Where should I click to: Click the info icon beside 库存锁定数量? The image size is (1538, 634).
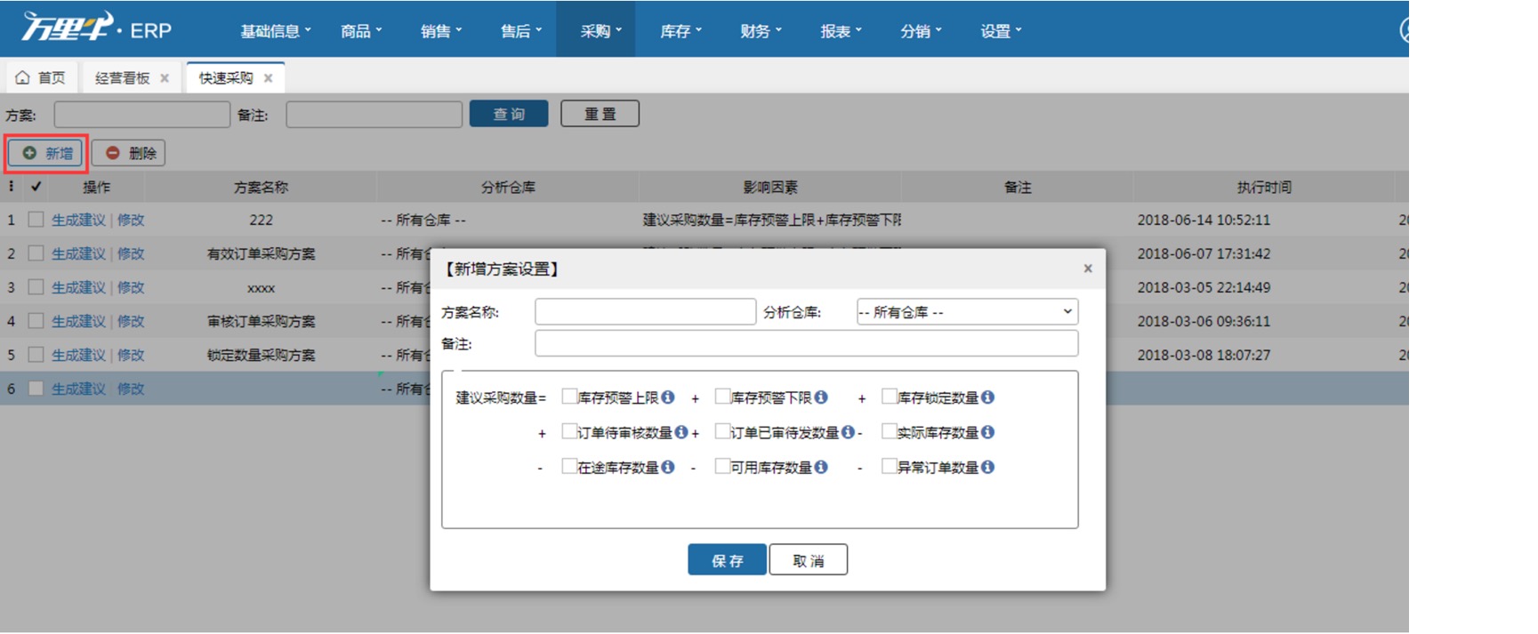click(x=987, y=397)
